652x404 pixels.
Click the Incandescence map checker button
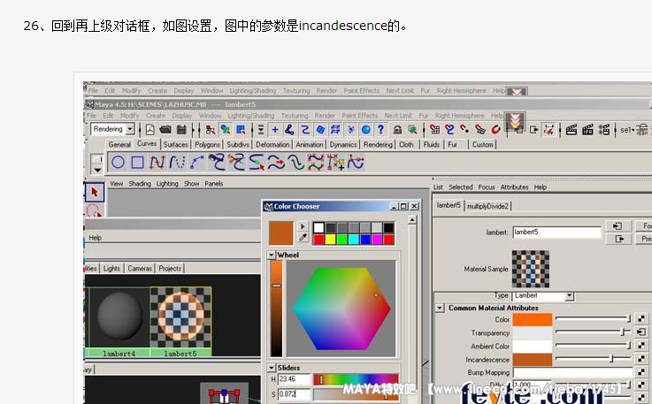641,359
